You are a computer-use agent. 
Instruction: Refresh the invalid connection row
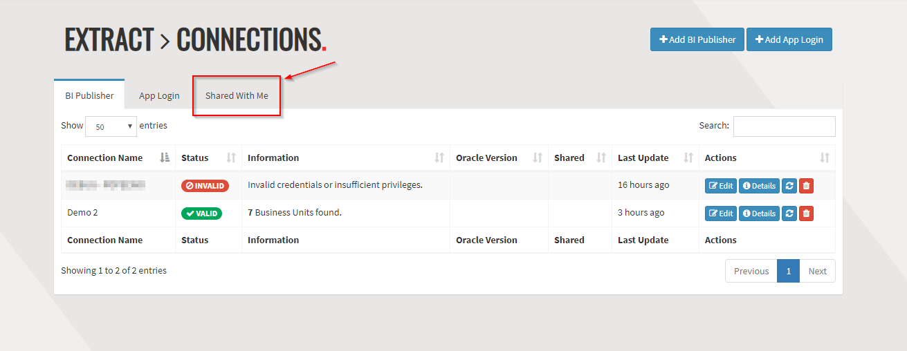click(x=789, y=186)
